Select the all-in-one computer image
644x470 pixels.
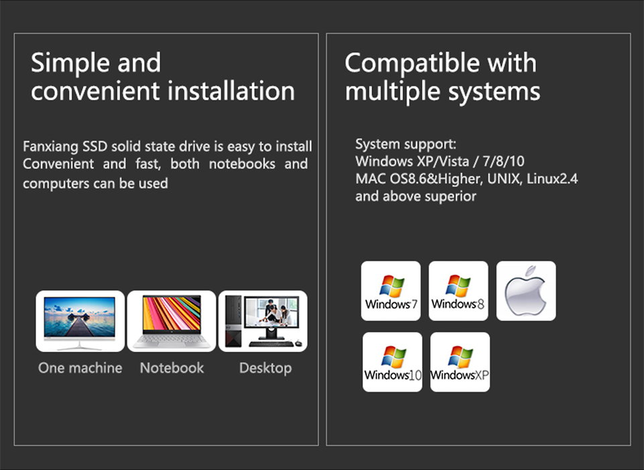(80, 321)
